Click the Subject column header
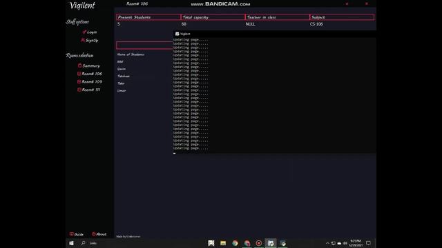The height and width of the screenshot is (248, 442). pyautogui.click(x=342, y=17)
